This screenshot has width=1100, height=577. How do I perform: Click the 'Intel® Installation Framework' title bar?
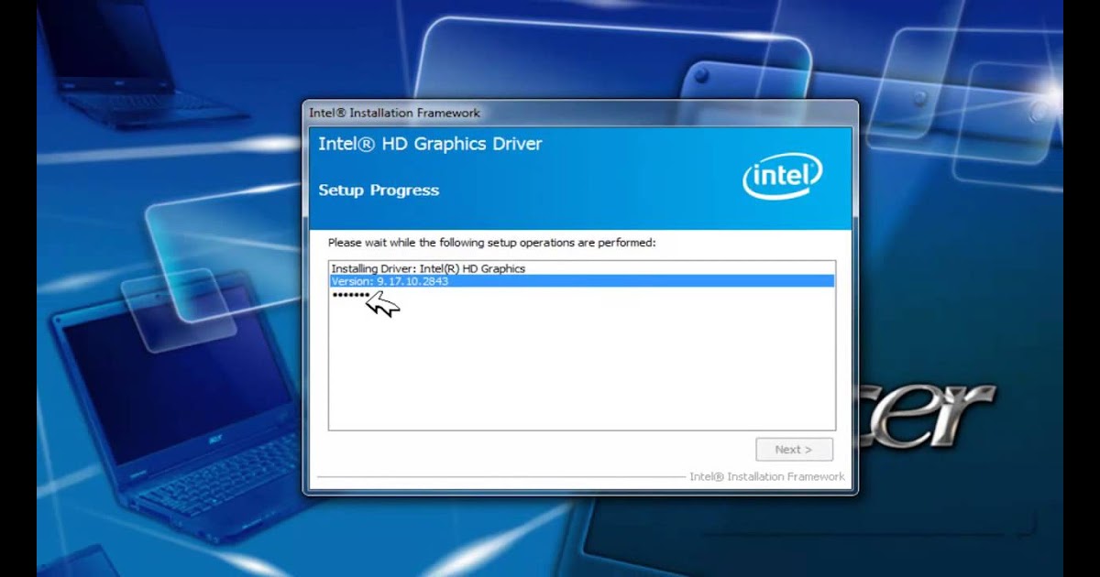tap(579, 113)
